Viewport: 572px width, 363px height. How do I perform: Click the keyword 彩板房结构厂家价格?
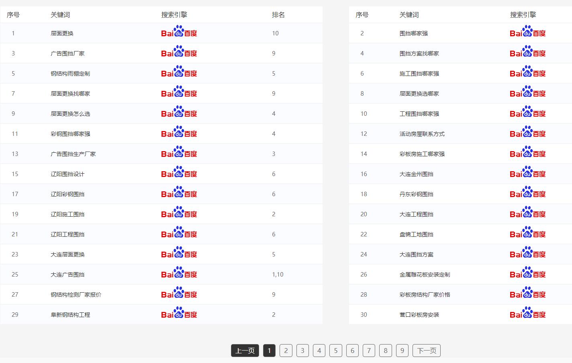[x=425, y=295]
